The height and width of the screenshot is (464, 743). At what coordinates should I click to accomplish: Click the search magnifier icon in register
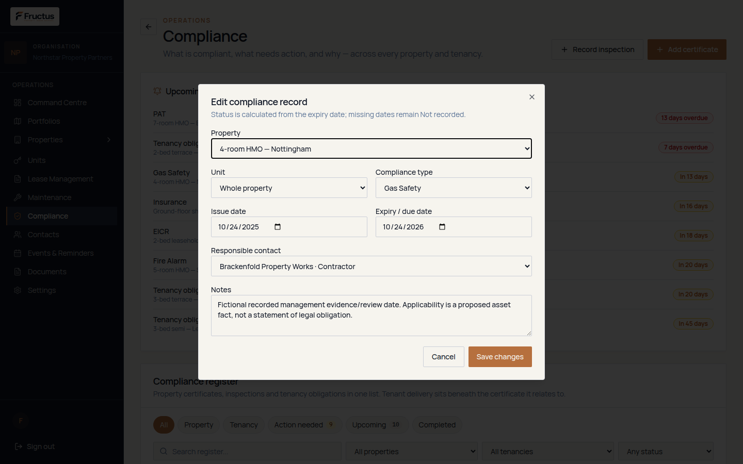[164, 451]
